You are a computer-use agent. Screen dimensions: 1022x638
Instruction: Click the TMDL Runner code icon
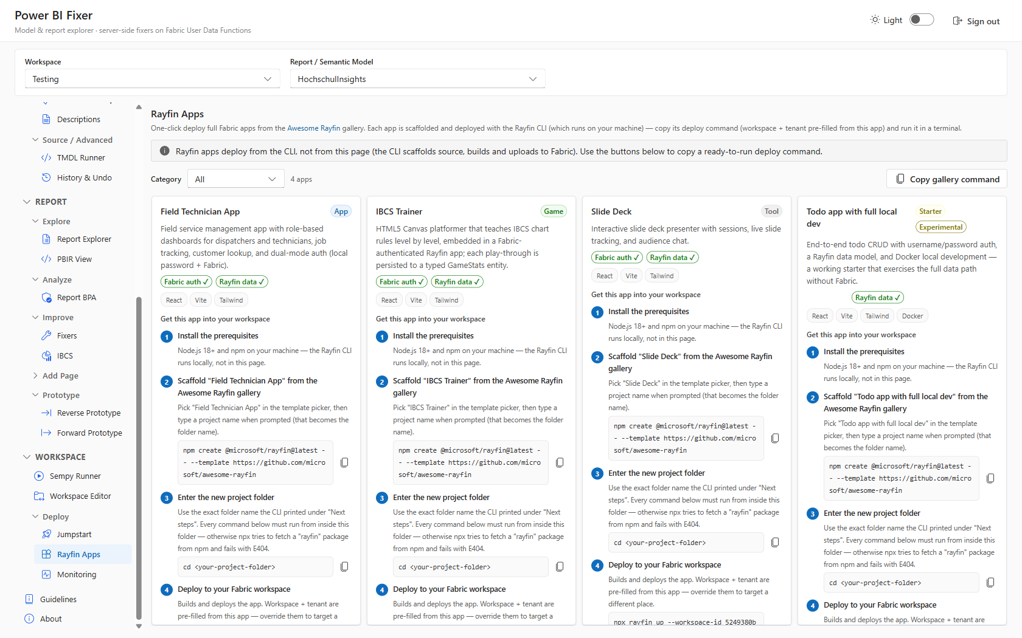tap(46, 158)
